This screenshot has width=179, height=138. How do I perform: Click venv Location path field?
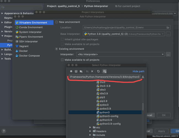127,28
